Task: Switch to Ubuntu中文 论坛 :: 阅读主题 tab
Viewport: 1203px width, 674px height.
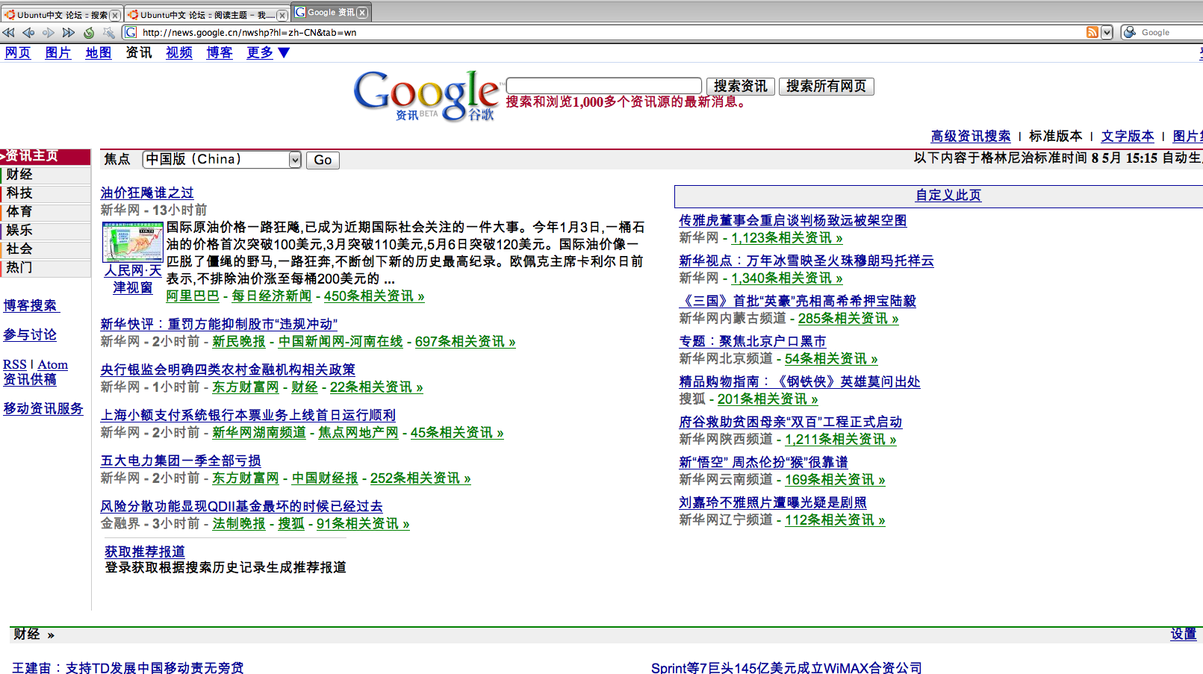Action: [x=207, y=15]
